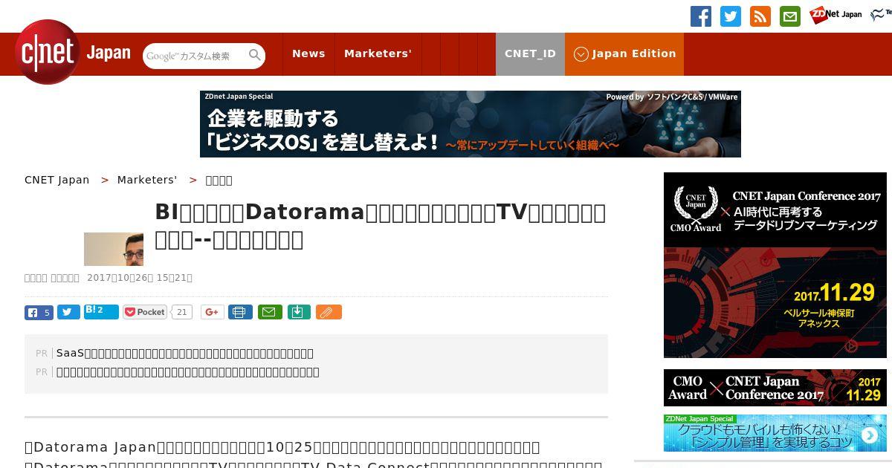892x468 pixels.
Task: Open the ZDNet cloud and mobile management banner
Action: 775,433
